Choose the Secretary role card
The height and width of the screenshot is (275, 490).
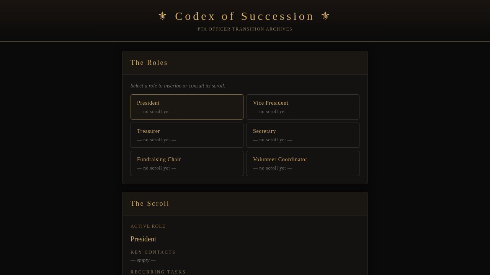(x=303, y=135)
